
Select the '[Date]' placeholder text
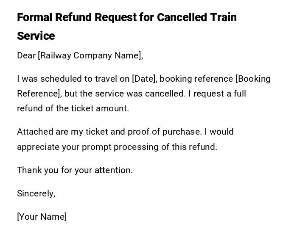pos(144,79)
